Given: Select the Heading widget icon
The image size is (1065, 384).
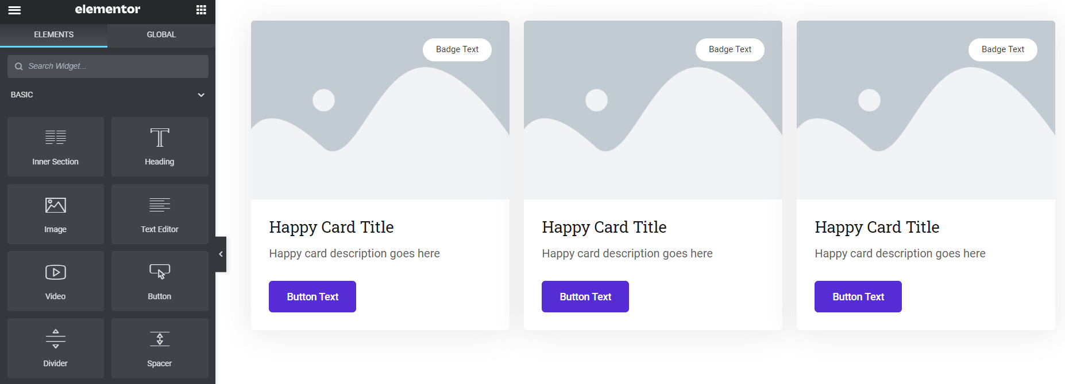Looking at the screenshot, I should pos(159,146).
